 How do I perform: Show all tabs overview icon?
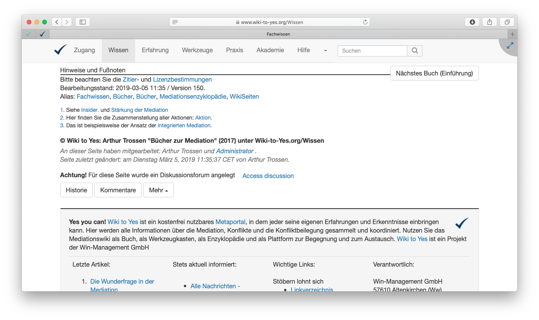tap(507, 22)
